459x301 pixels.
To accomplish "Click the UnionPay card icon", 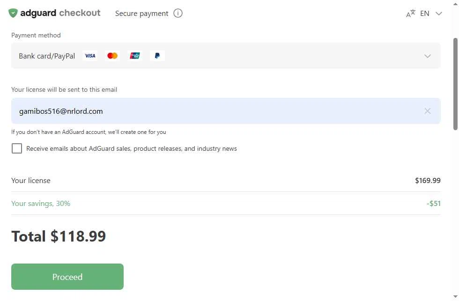I will click(x=135, y=56).
